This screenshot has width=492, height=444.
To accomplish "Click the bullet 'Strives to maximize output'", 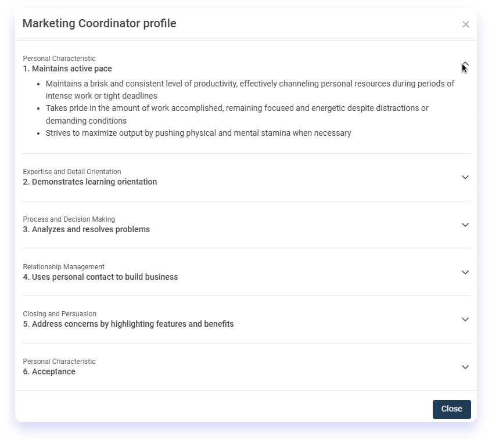I will [x=198, y=133].
